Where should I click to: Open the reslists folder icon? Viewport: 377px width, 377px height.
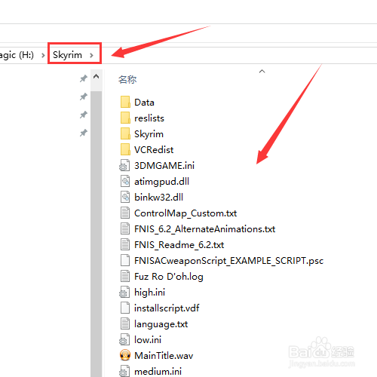(125, 118)
